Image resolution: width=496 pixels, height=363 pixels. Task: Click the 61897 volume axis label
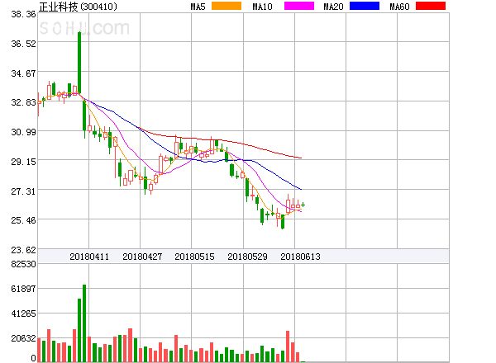(23, 289)
